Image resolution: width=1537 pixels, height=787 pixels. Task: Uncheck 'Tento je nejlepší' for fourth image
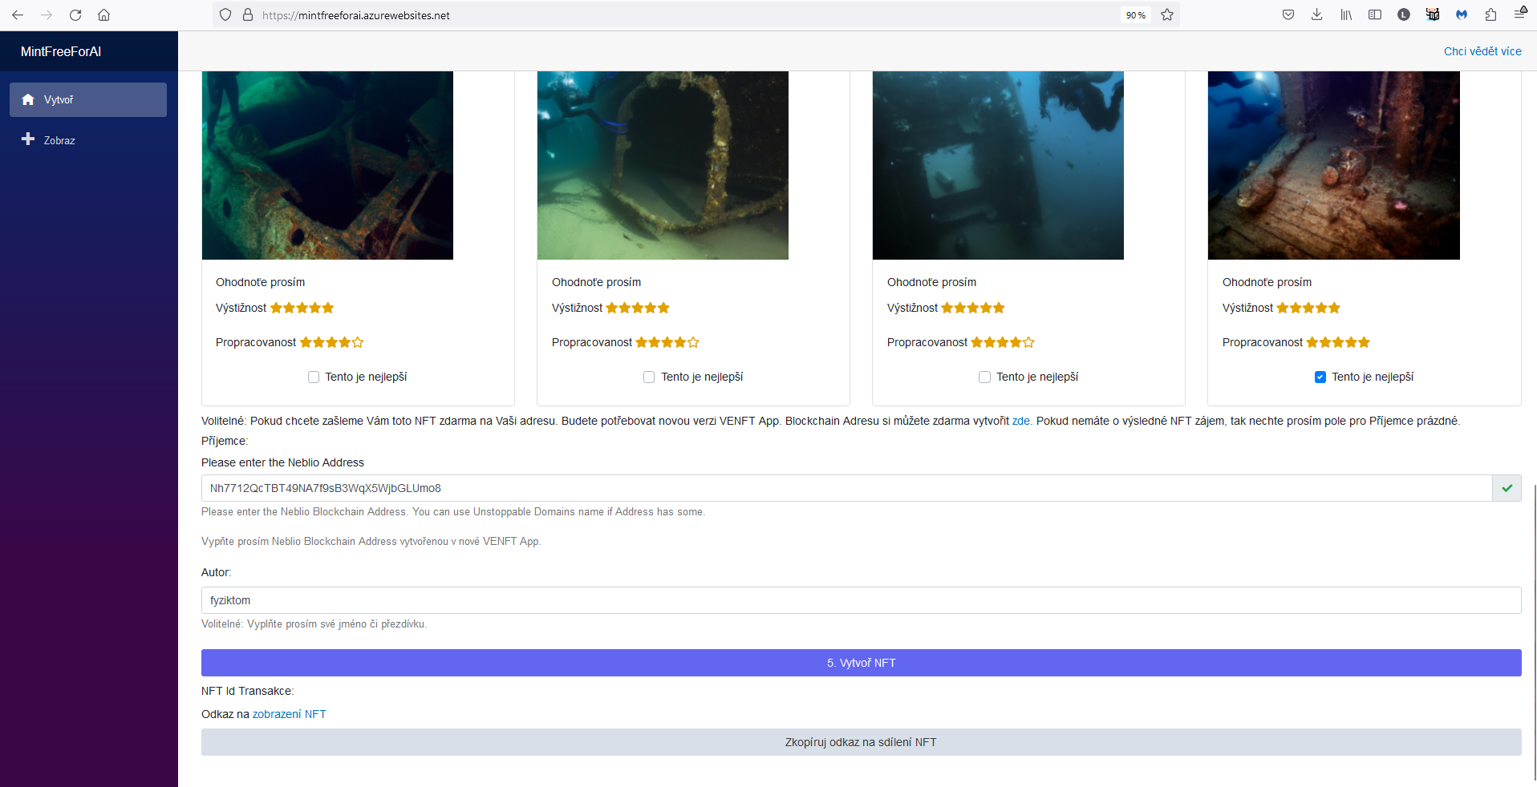(1320, 377)
